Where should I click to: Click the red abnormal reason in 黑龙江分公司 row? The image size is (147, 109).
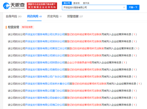(87, 48)
